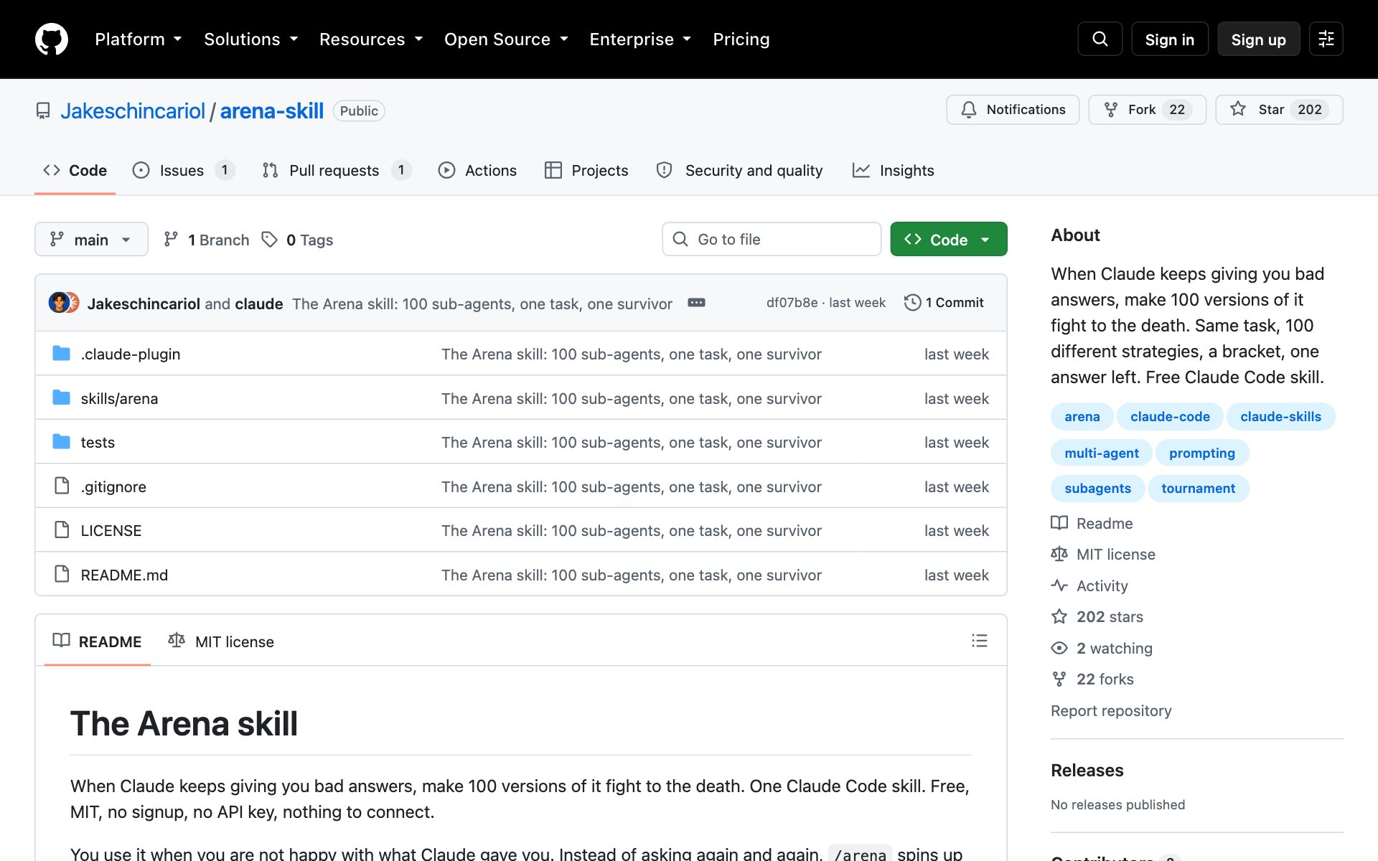Click the Report repository link

(1111, 710)
